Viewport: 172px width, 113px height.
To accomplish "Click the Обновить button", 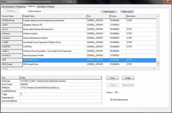I will point(11,11).
